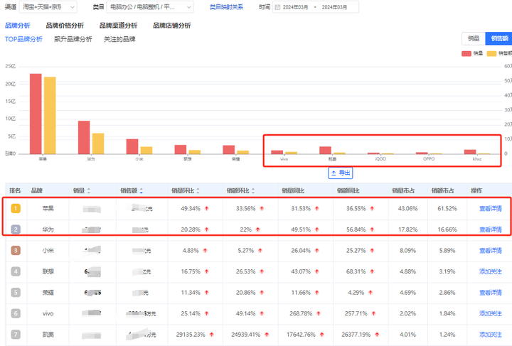This screenshot has width=512, height=346.
Task: Click the red arrow beside 33.56%
Action: click(x=262, y=209)
